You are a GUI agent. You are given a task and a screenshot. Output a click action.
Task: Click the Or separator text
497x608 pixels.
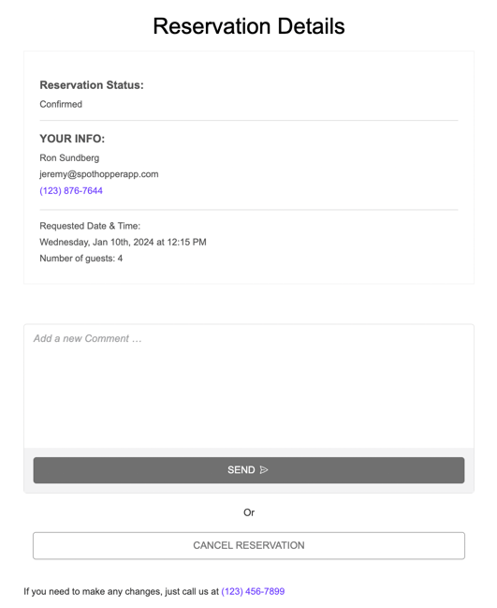click(249, 512)
